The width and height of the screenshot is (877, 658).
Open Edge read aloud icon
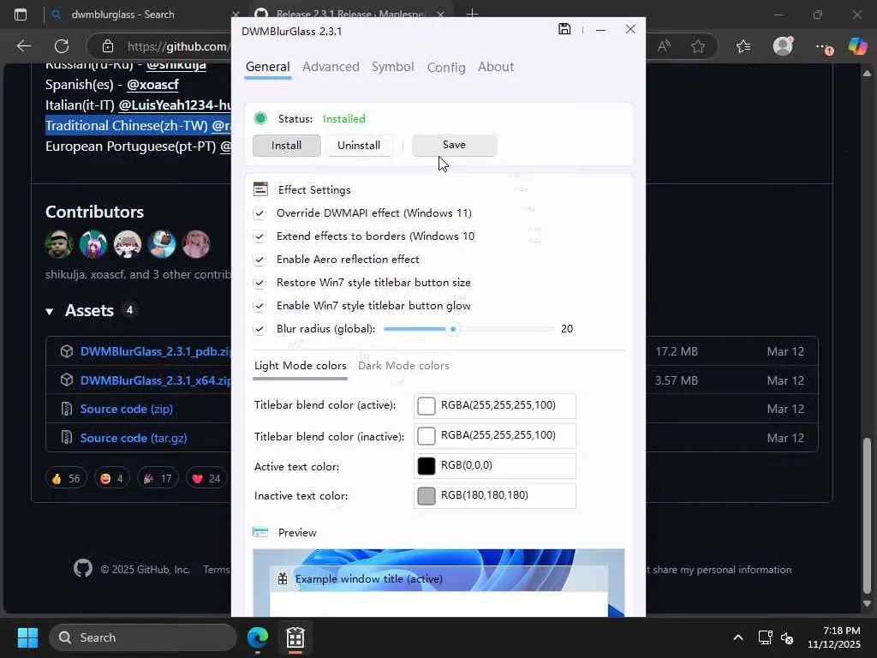(664, 46)
